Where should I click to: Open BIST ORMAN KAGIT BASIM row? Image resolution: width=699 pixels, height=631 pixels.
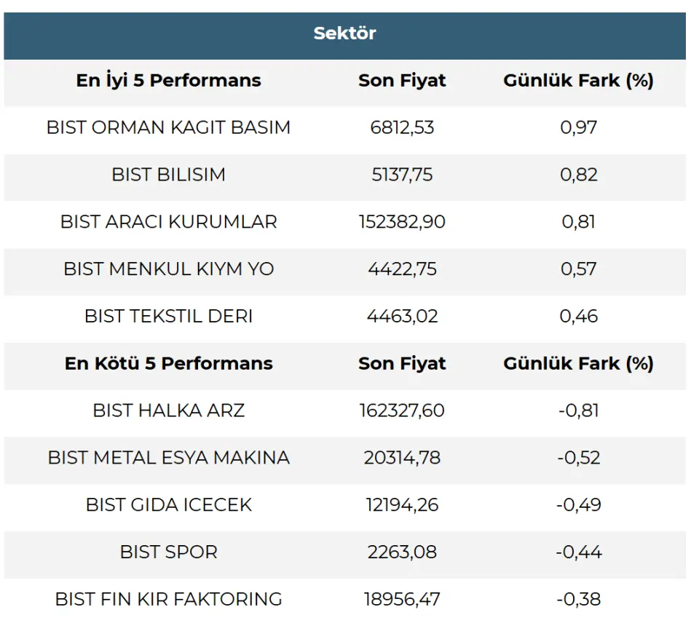(168, 127)
